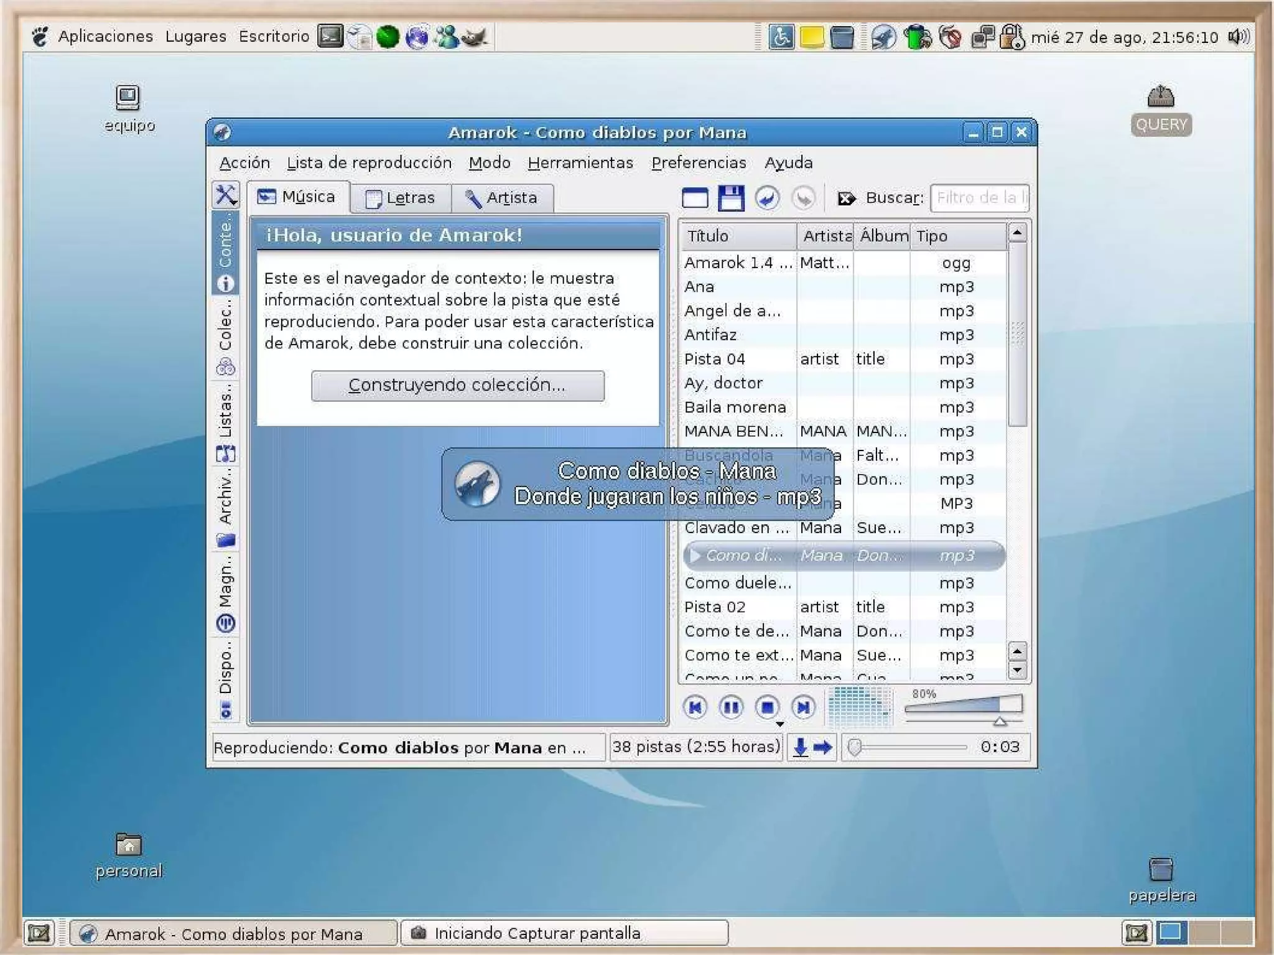Toggle random mode blue down arrow icon
The image size is (1274, 955).
(x=801, y=747)
